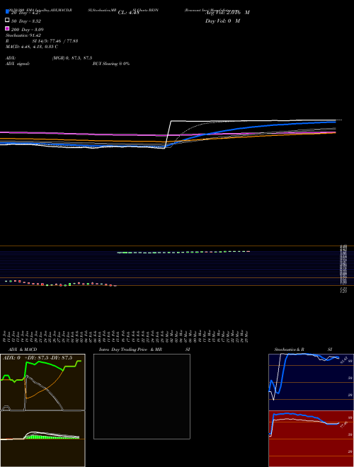The image size is (354, 467).
Task: Click the ADX: 0 +DY -DY reading
Action: coord(38,358)
